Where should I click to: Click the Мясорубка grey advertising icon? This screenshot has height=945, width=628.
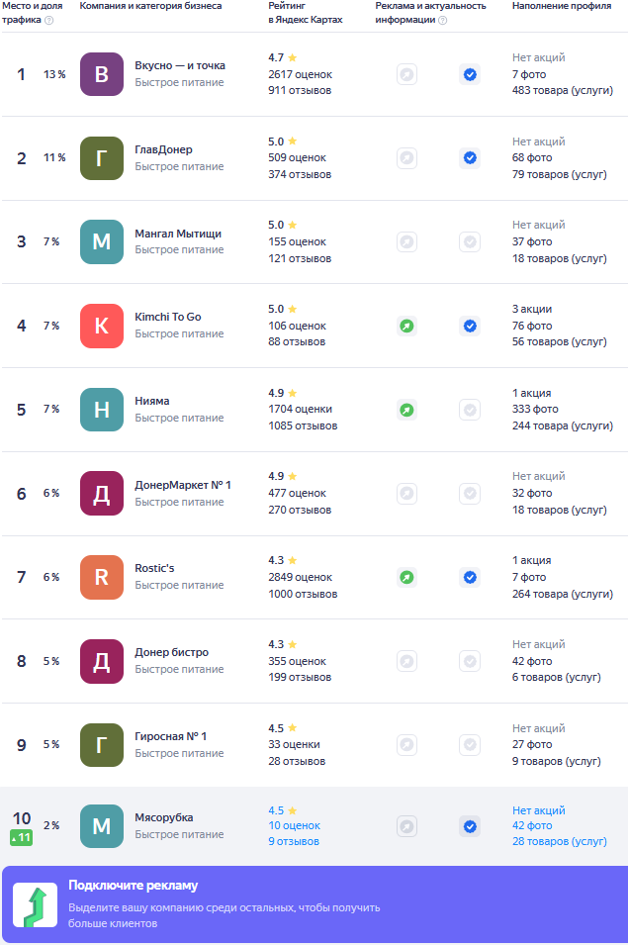(406, 826)
